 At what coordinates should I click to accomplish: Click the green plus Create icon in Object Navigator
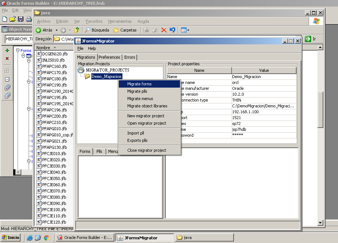[7, 51]
